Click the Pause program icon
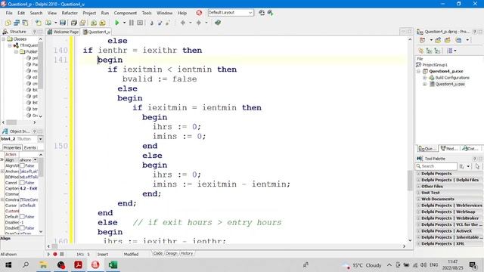Viewport: 484px width, 272px height. pos(132,23)
